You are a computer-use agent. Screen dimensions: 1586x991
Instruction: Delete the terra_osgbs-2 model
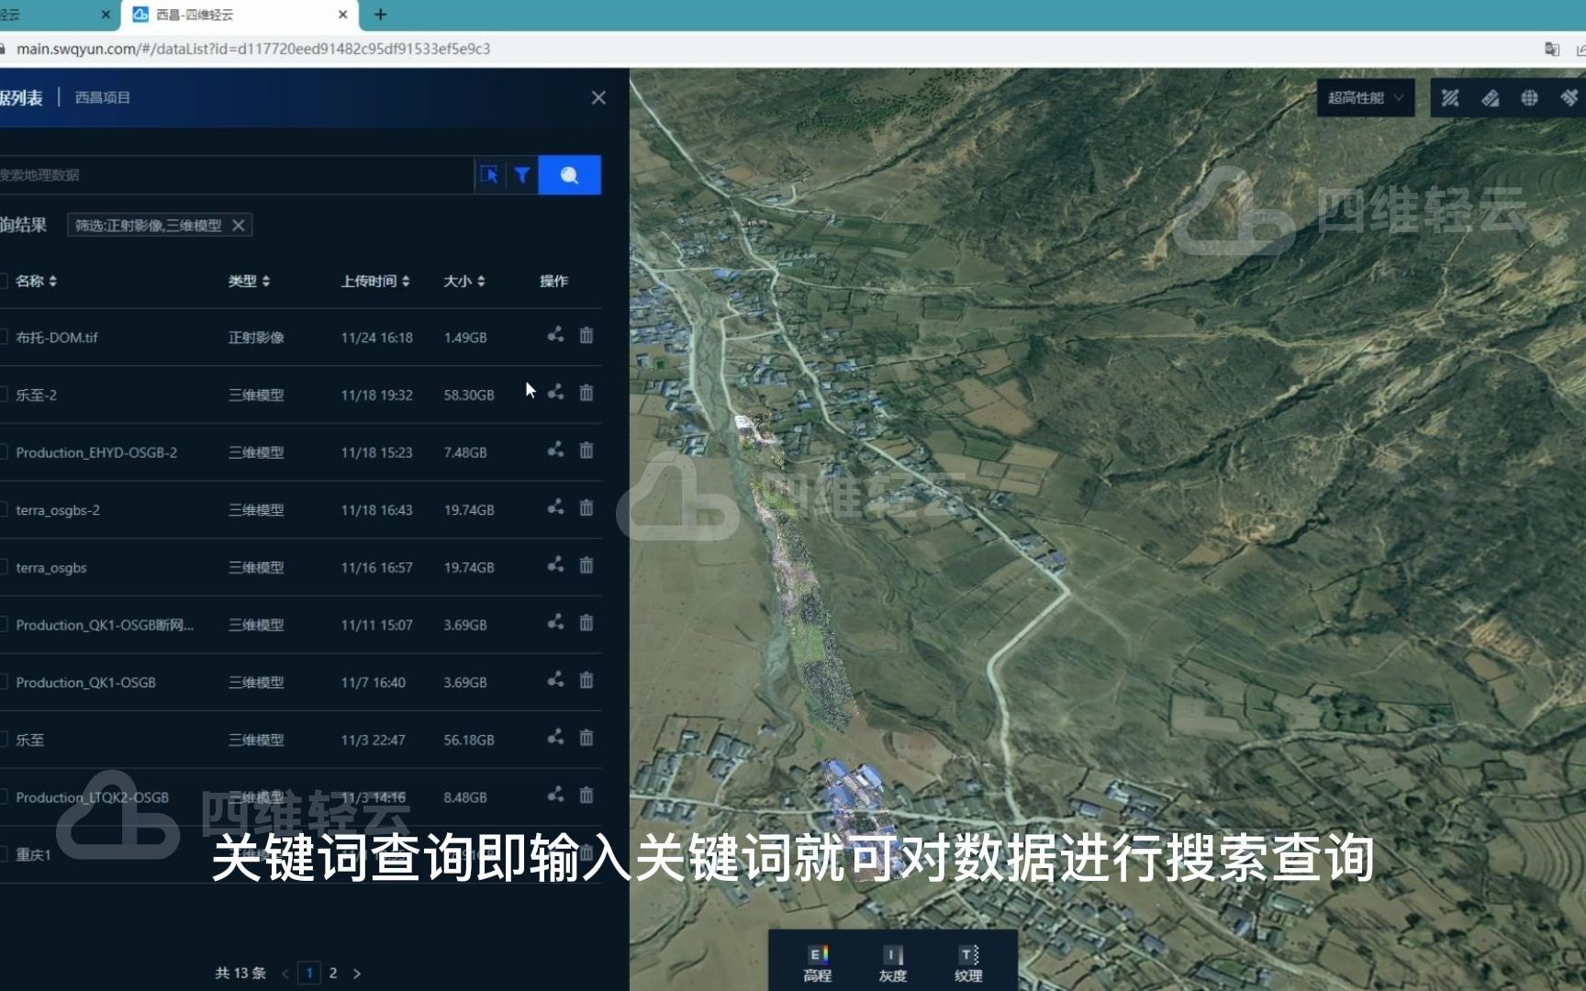coord(586,507)
